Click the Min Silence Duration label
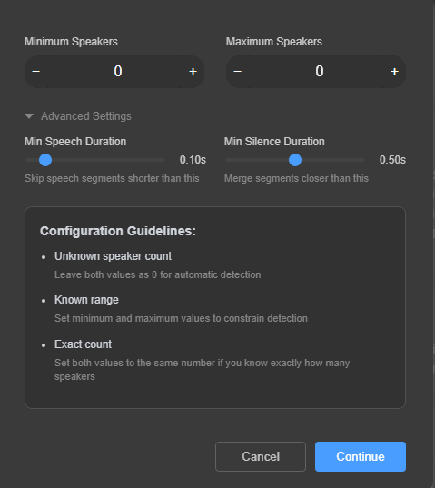 [274, 142]
